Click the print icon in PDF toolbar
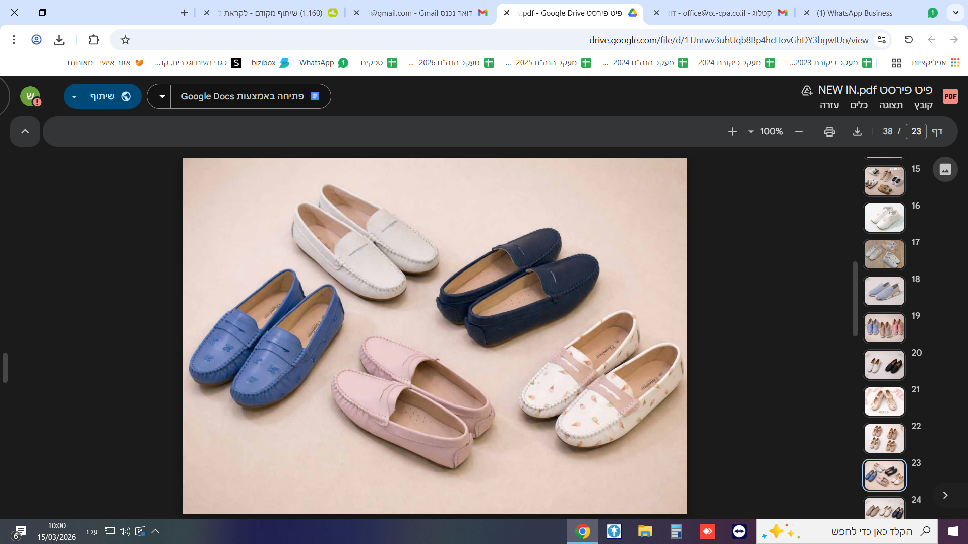This screenshot has height=544, width=968. [829, 131]
